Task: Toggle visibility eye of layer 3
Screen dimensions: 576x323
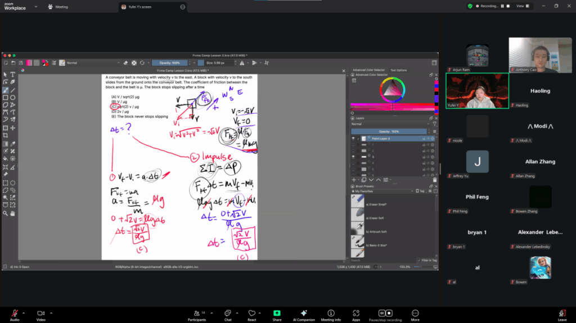Action: click(353, 157)
